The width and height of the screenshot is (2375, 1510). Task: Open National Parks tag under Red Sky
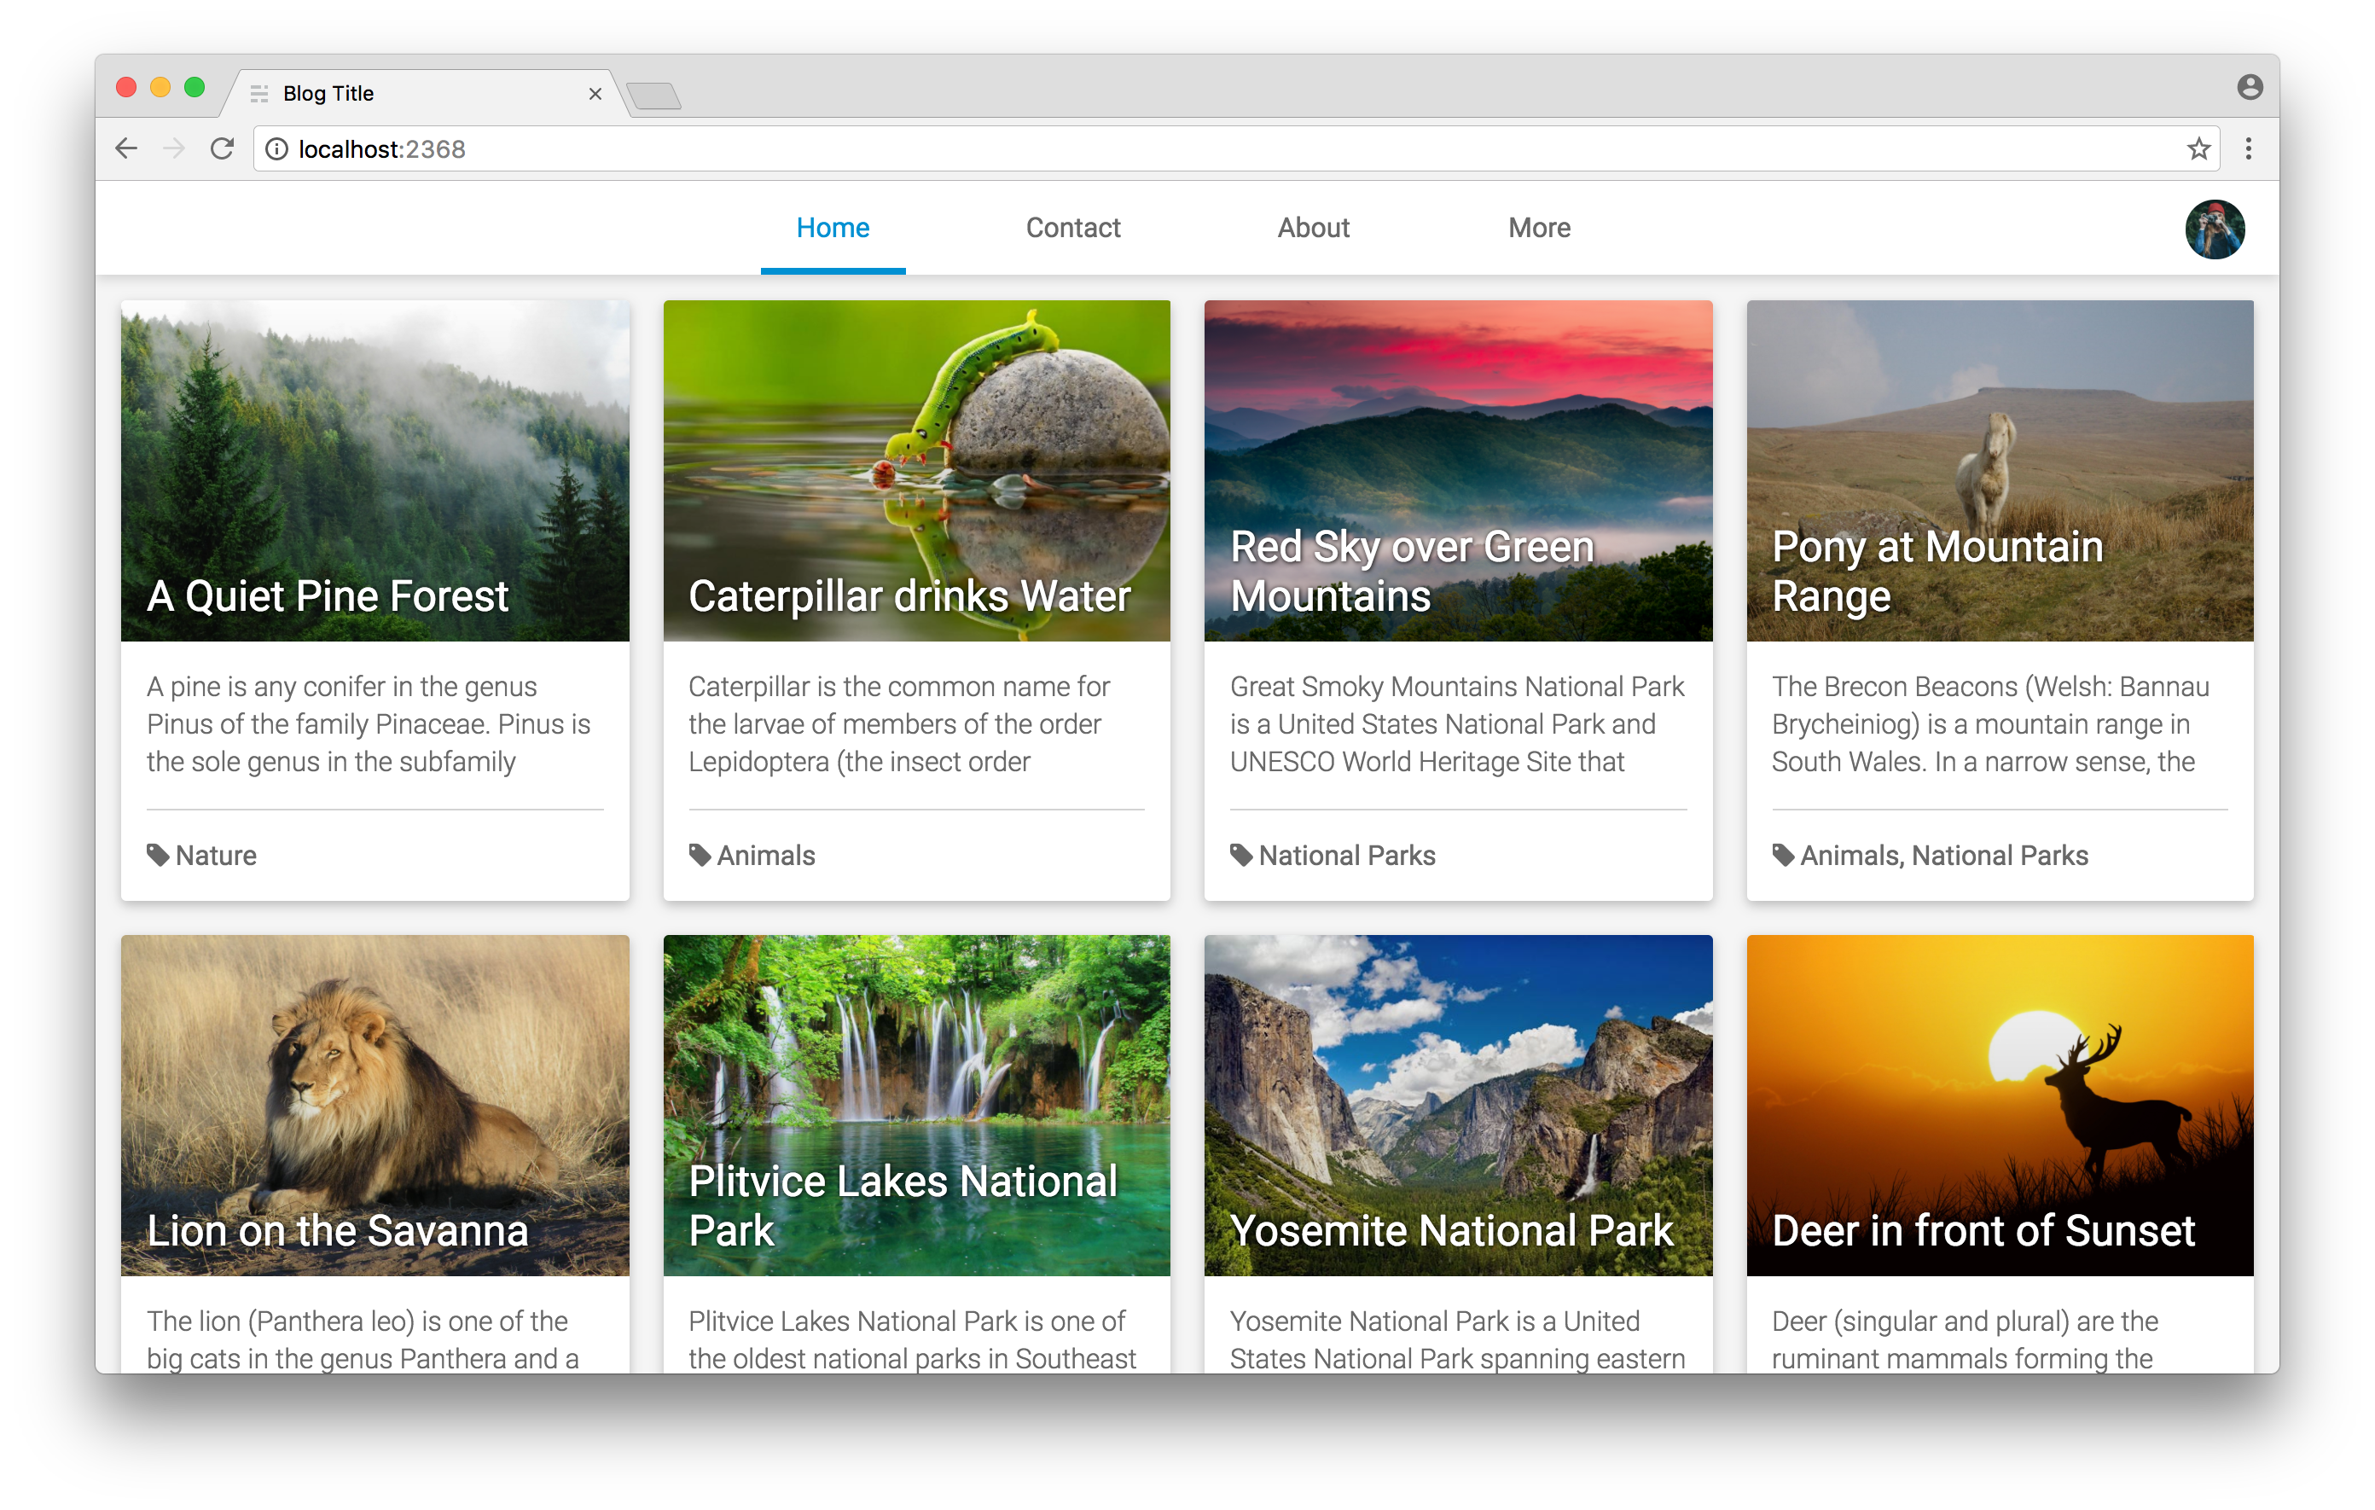click(x=1346, y=855)
